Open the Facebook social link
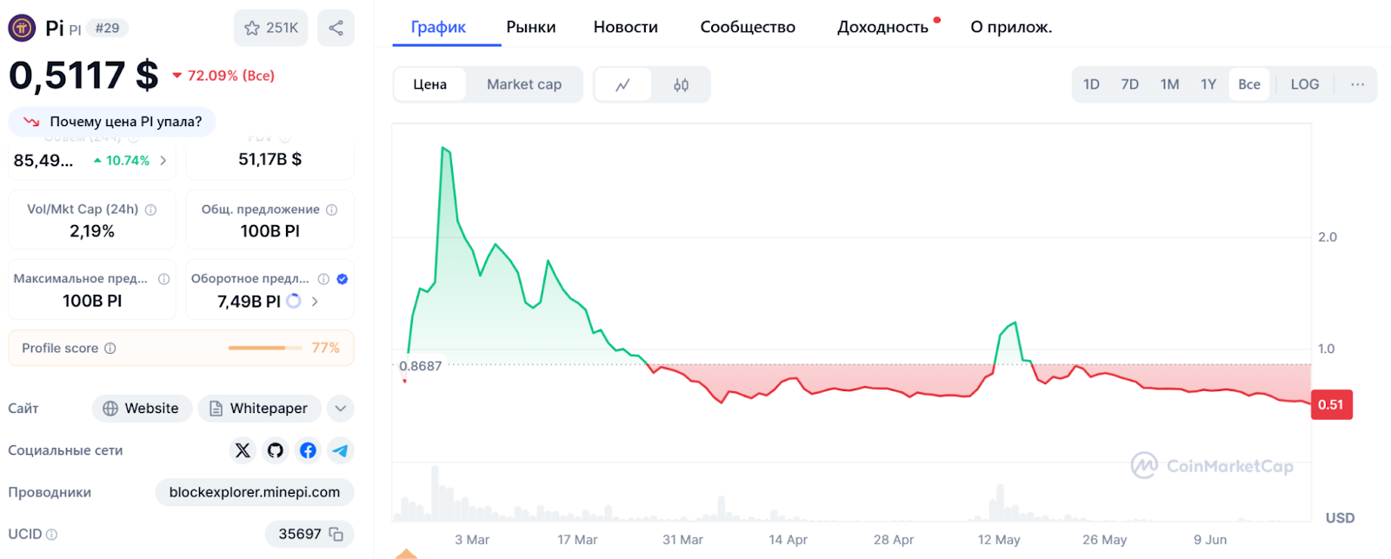This screenshot has width=1391, height=559. pos(308,450)
